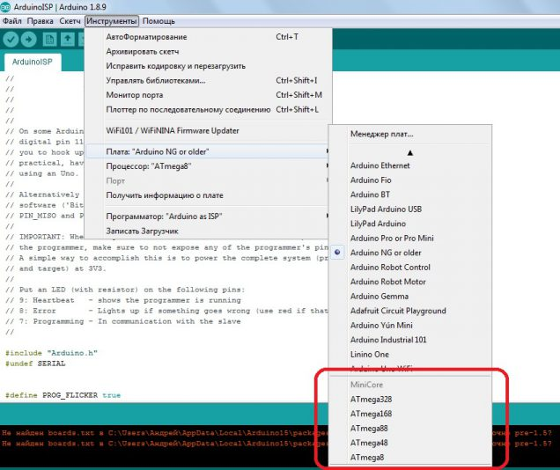Viewport: 560px width, 470px height.
Task: Switch to the ArduinoISP sketch tab
Action: pyautogui.click(x=33, y=62)
